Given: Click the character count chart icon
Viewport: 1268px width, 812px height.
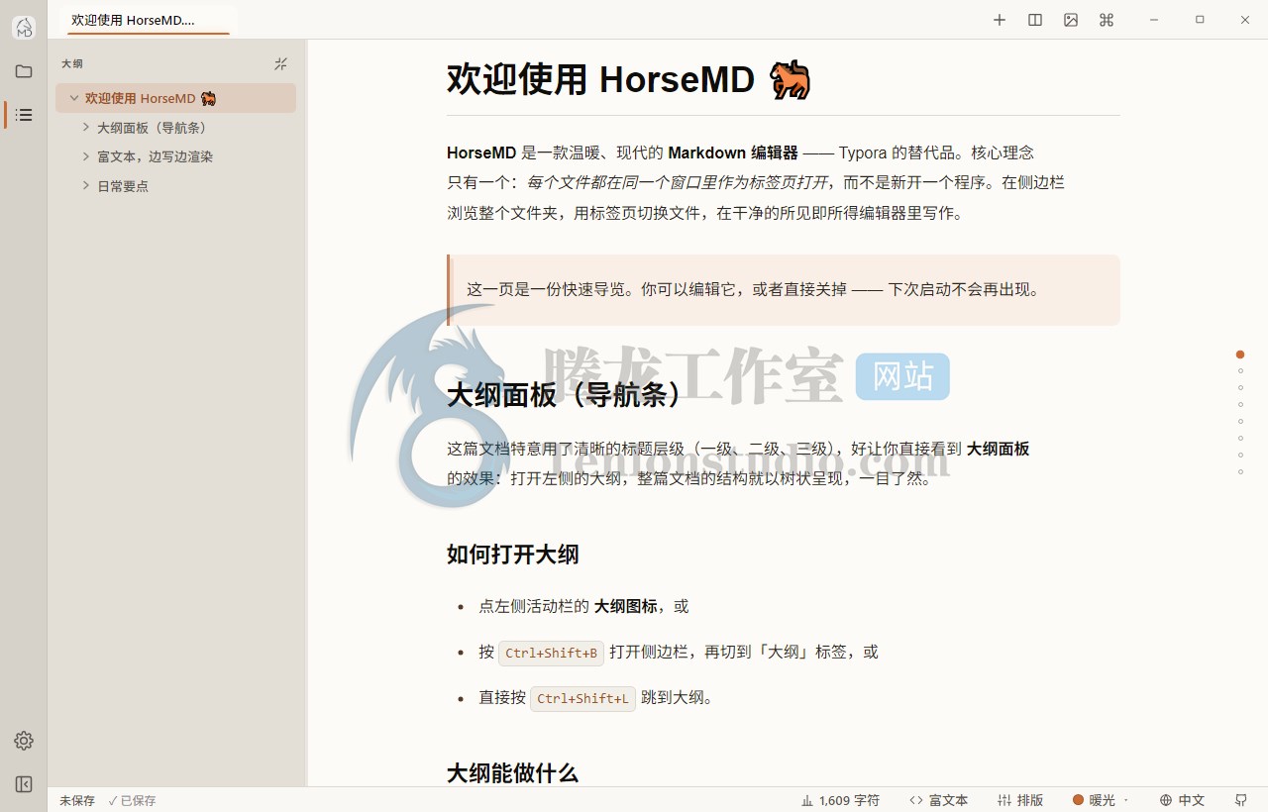Looking at the screenshot, I should point(807,800).
